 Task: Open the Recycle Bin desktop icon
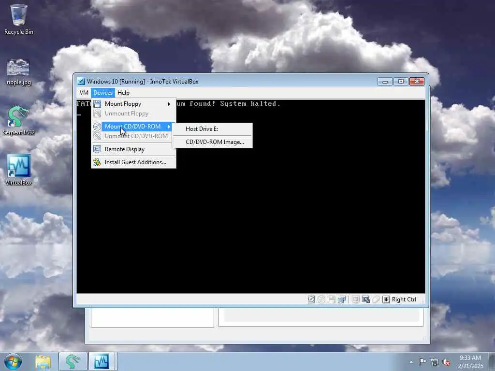pos(19,19)
